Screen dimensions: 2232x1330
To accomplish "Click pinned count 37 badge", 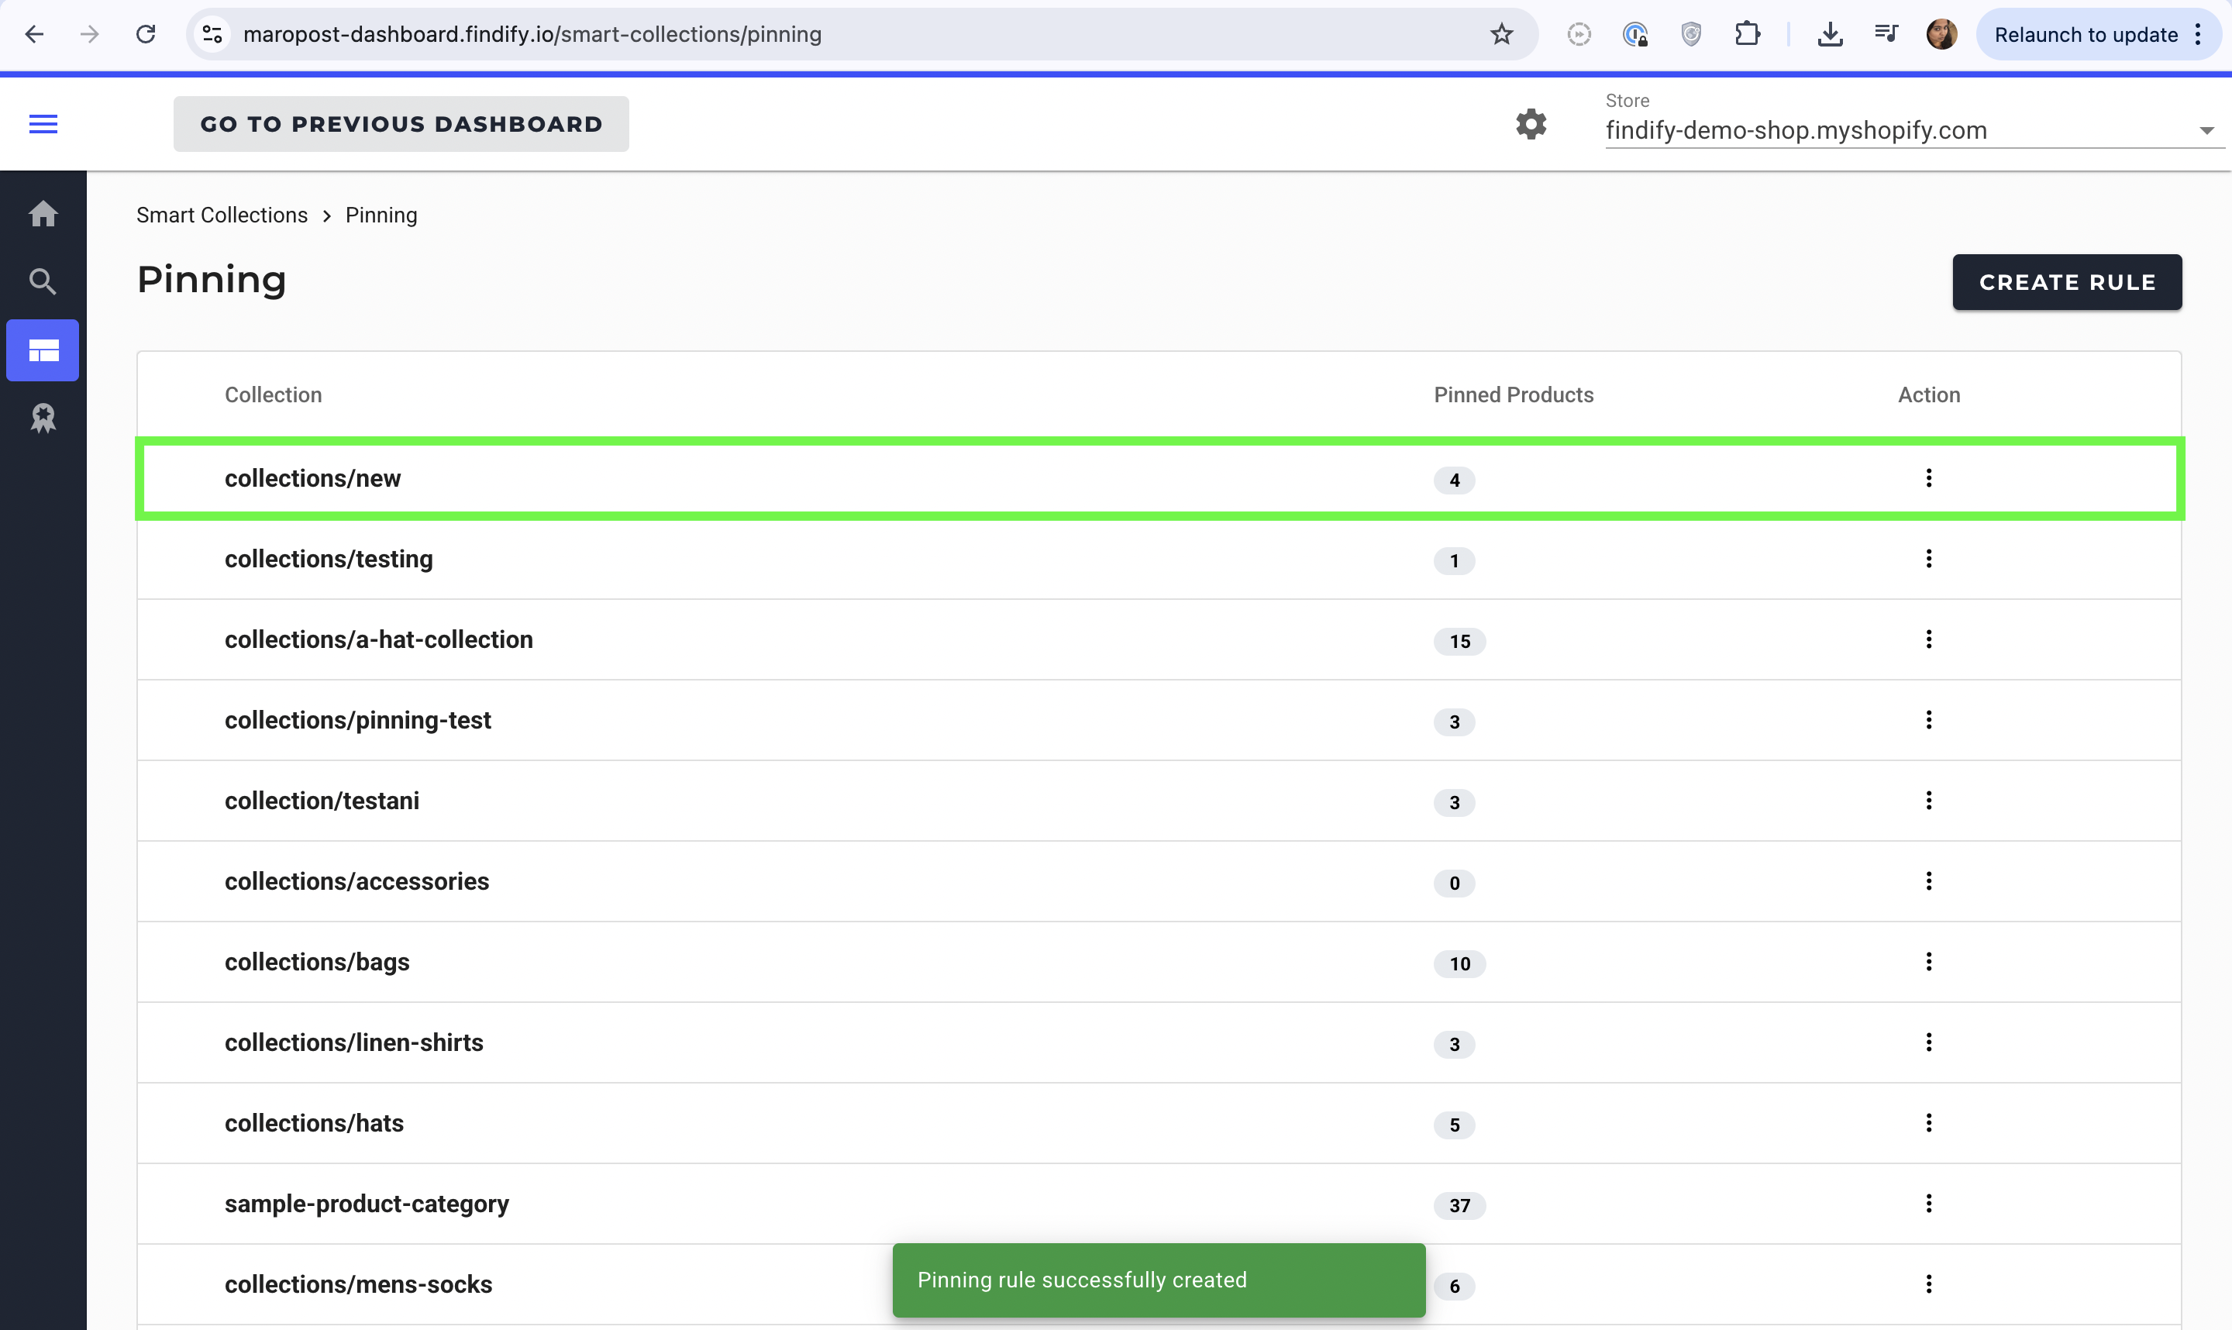I will click(1459, 1205).
